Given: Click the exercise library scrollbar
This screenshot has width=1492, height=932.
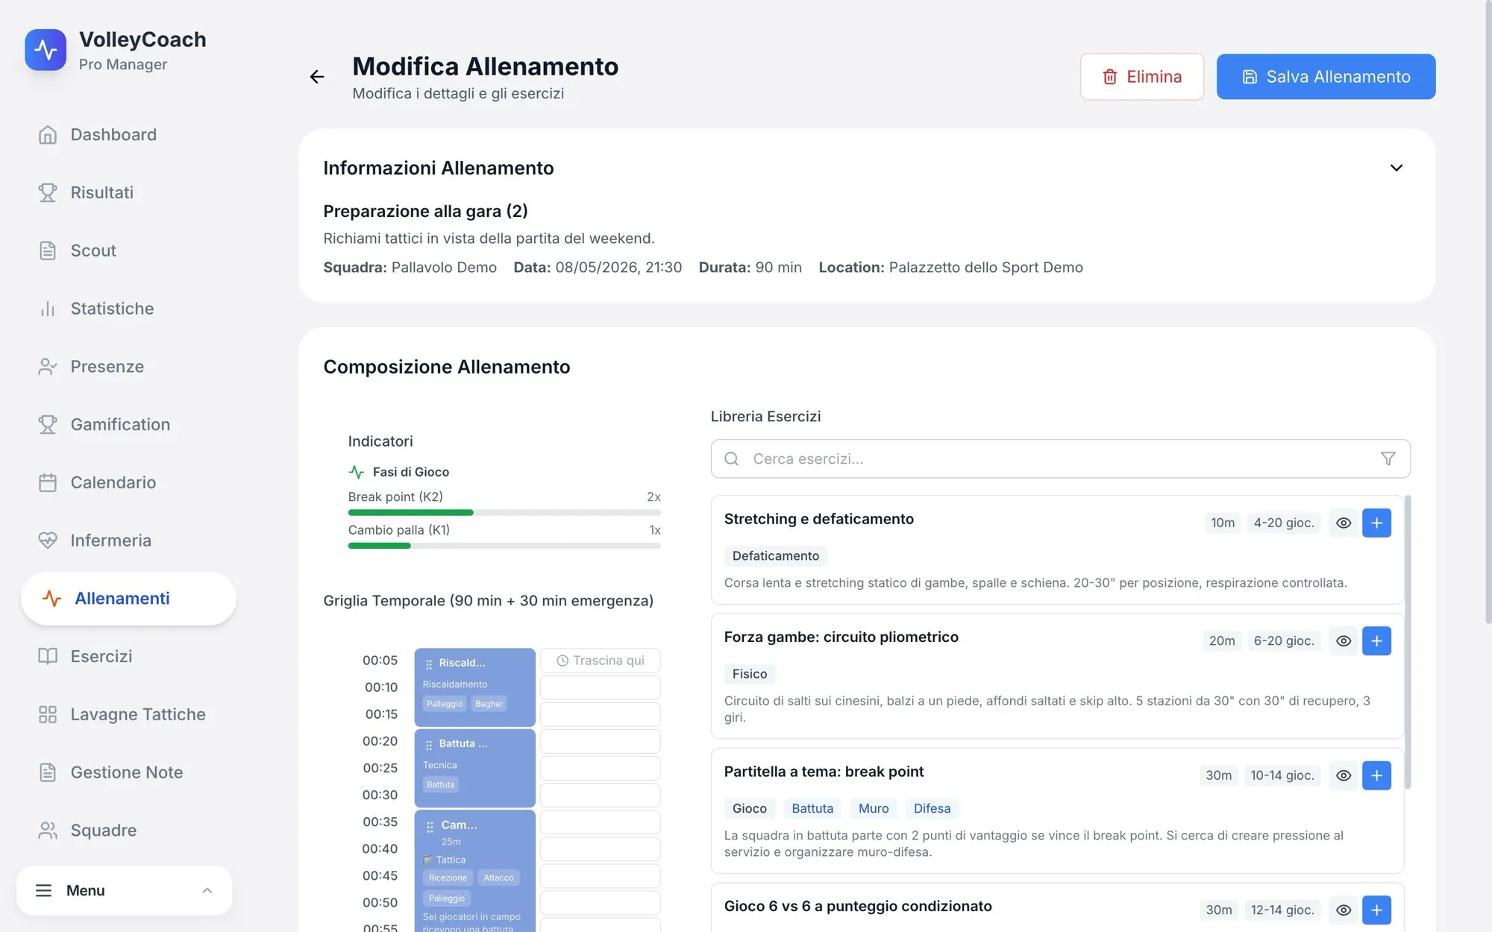Looking at the screenshot, I should tap(1408, 642).
